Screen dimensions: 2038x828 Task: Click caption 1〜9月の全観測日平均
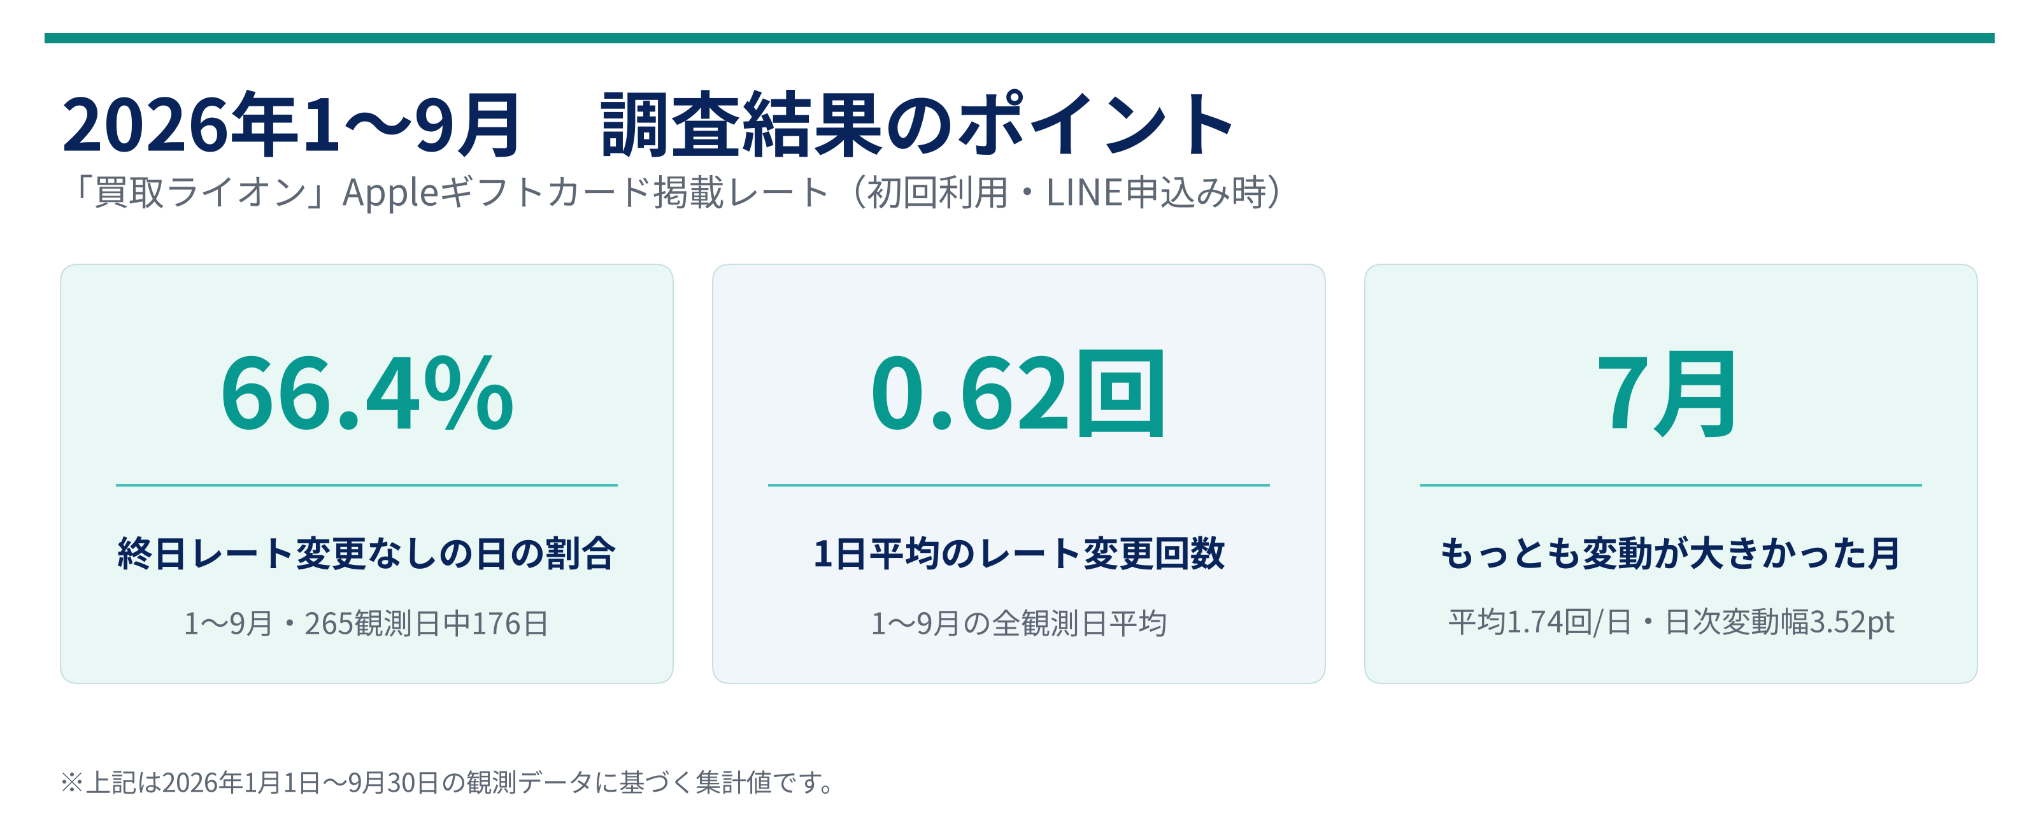point(1019,624)
